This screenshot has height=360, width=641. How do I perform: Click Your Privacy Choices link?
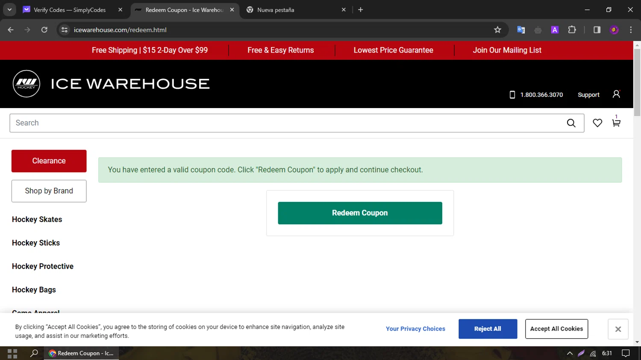[415, 329]
